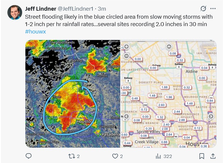Open Jeff Lindner's profile avatar photo
The width and height of the screenshot is (224, 163).
pos(15,12)
